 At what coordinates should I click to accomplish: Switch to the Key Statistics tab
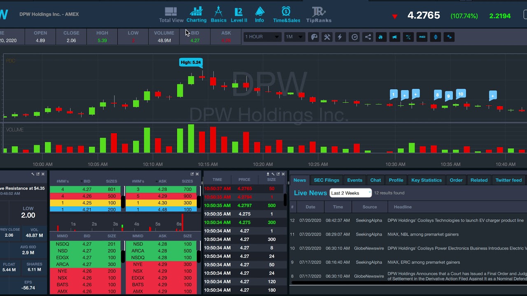click(x=427, y=180)
